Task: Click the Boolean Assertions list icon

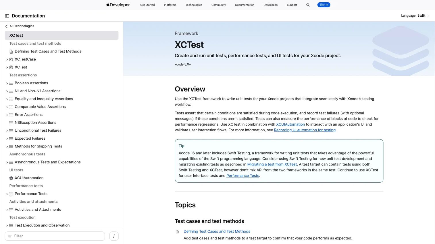Action: [x=11, y=83]
